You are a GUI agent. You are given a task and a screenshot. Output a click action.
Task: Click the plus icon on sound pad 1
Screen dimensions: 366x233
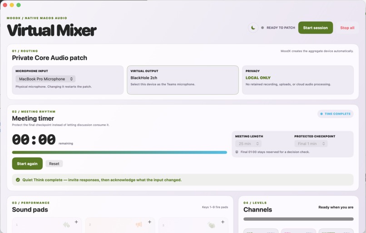pyautogui.click(x=76, y=222)
